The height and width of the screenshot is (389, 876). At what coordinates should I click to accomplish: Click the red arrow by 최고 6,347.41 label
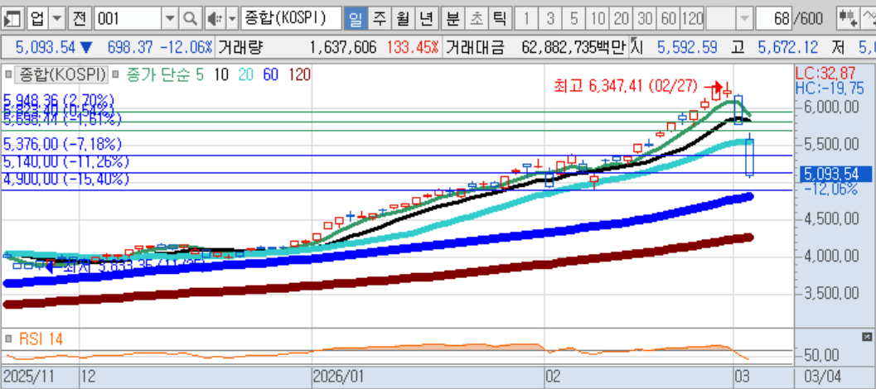coord(712,87)
